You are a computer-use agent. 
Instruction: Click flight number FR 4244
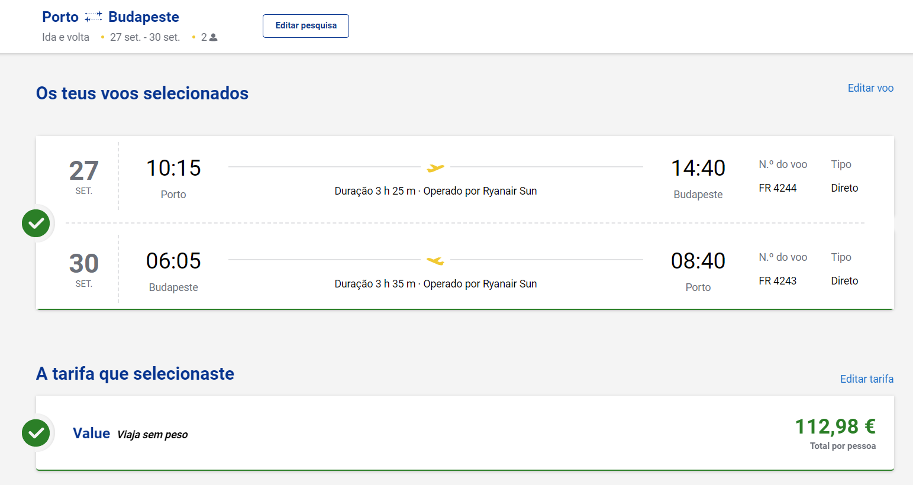777,188
